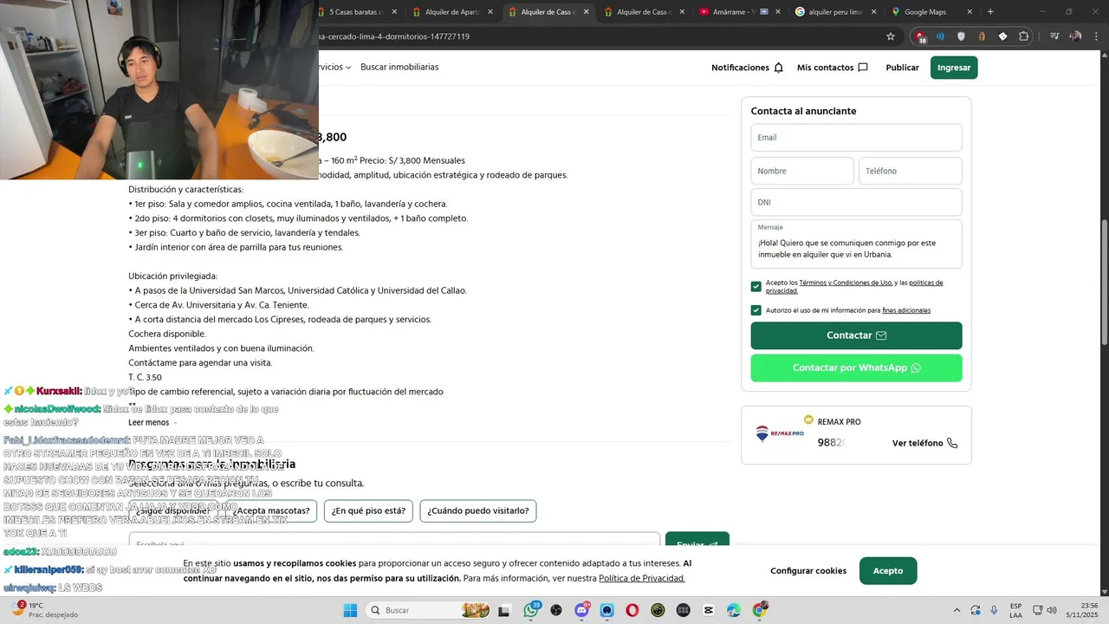Open the white tag extension icon

tap(1002, 36)
